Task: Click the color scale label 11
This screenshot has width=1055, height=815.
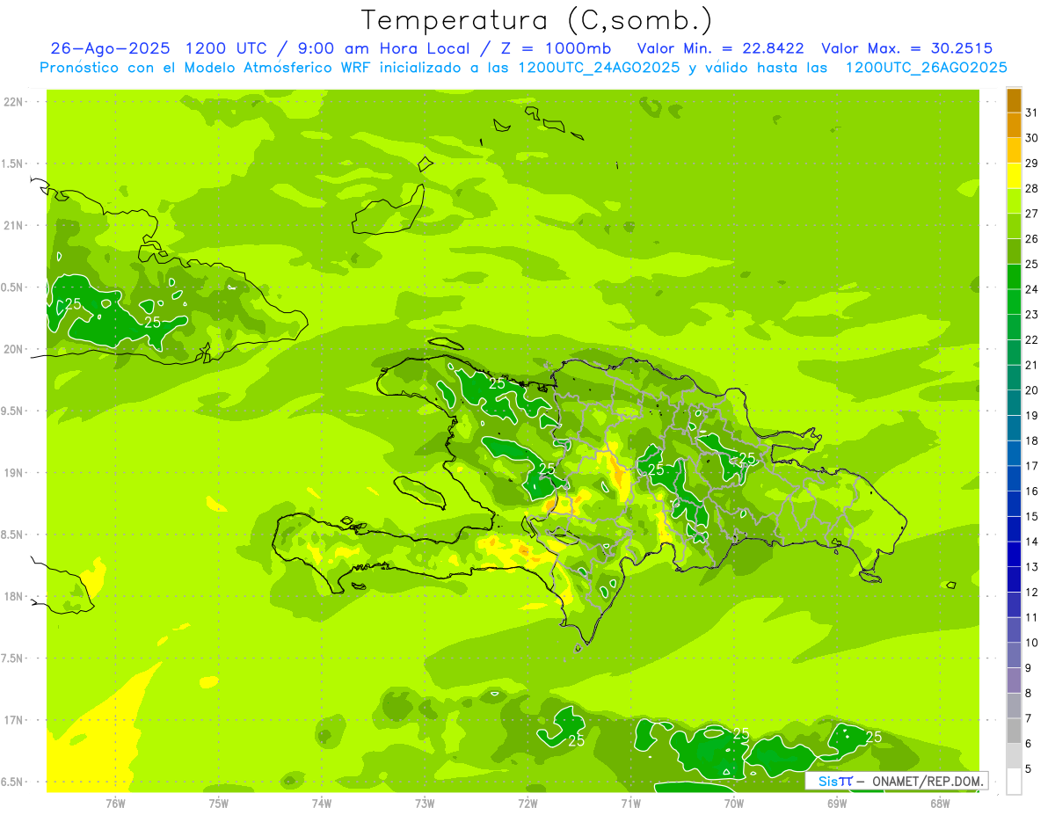Action: (x=1032, y=617)
